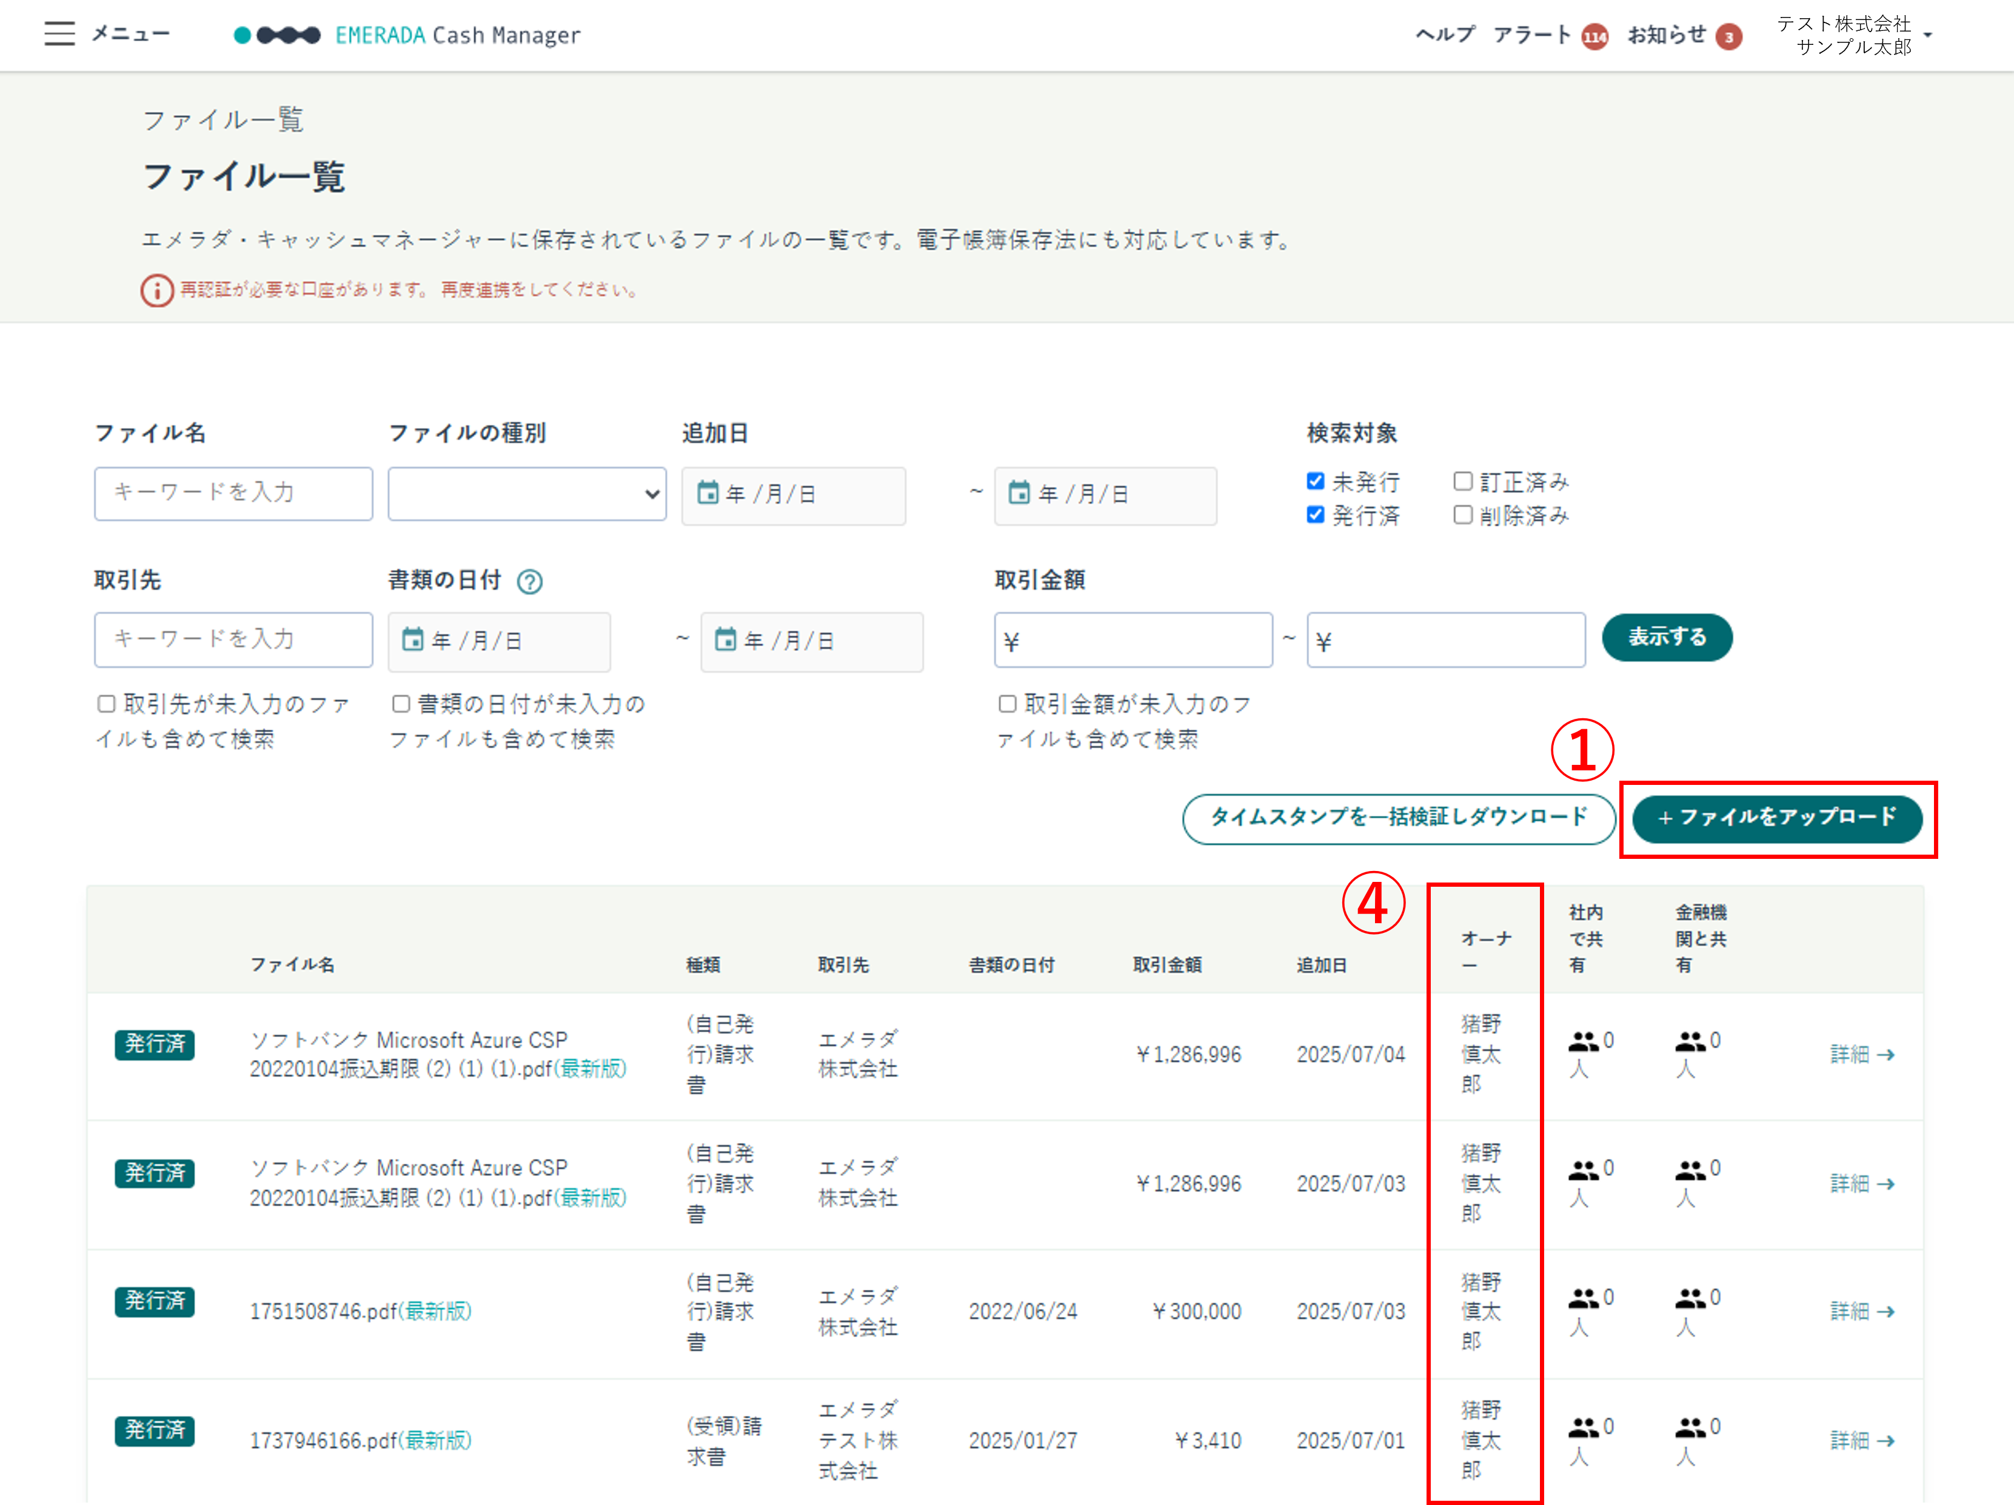Click 社内で共有 people icon for 1751508746.pdf
This screenshot has width=2014, height=1505.
(1584, 1300)
